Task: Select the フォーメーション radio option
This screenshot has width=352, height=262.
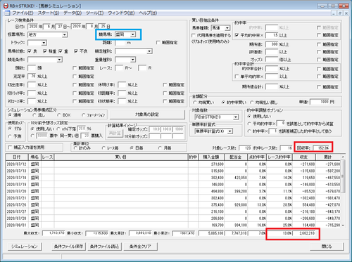Action: coord(84,115)
